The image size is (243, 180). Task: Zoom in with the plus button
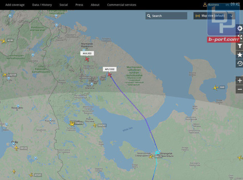click(x=240, y=81)
